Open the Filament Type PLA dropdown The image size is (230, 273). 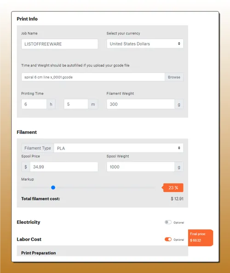(119, 148)
